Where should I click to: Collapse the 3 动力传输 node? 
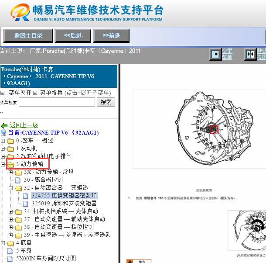(3, 164)
